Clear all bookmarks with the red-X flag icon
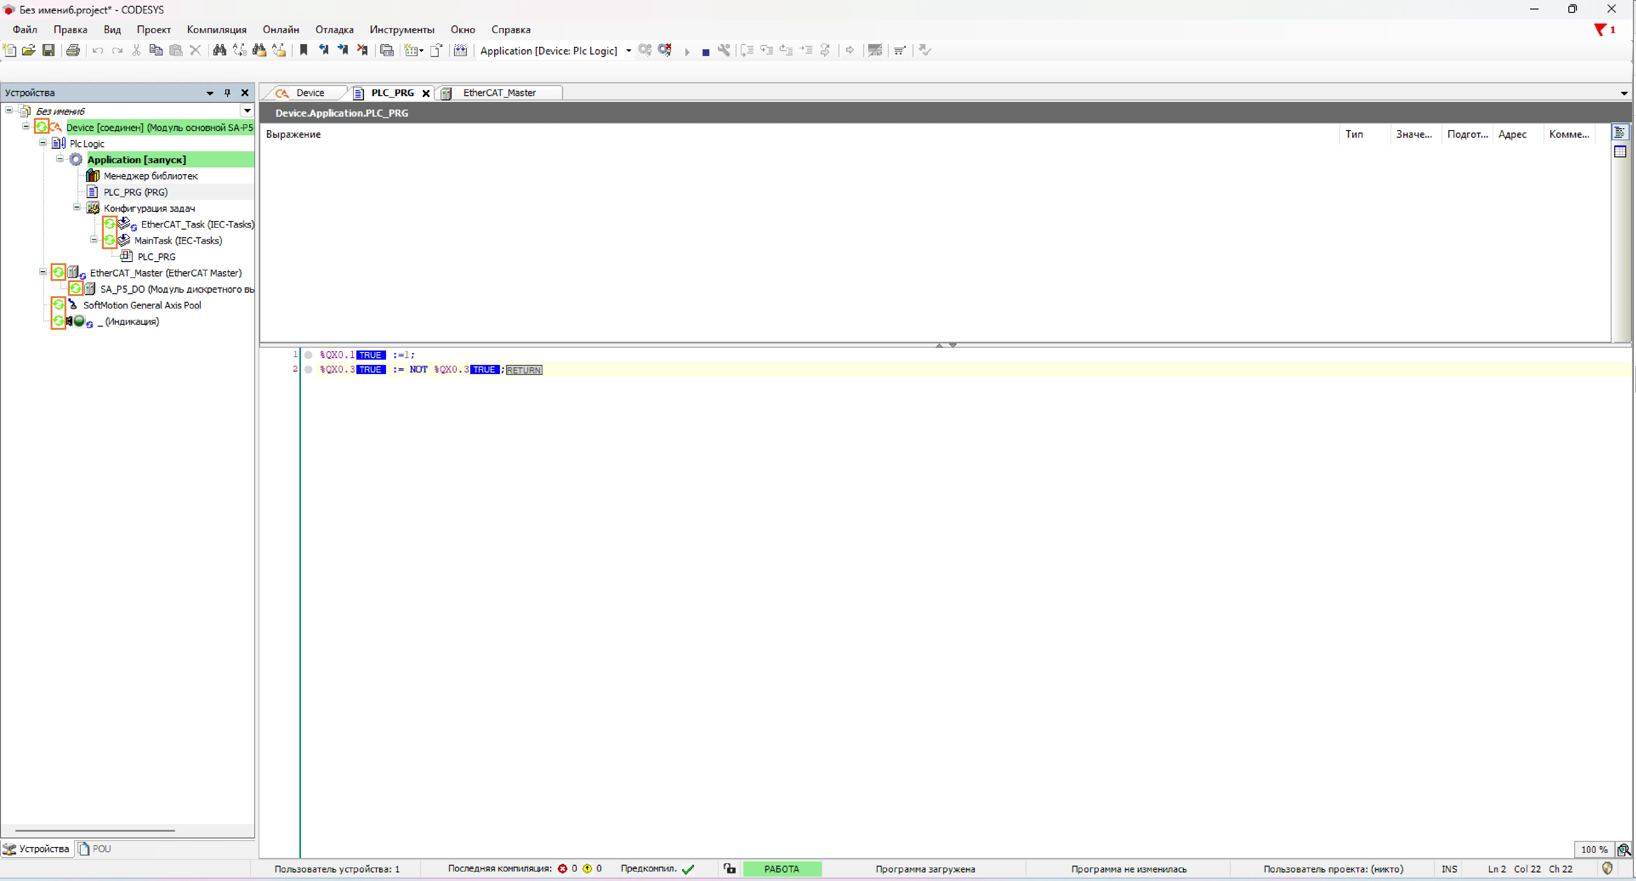The height and width of the screenshot is (881, 1636). pos(363,50)
